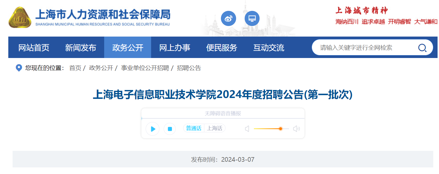
Task: Click the loud volume speaker icon
Action: (x=296, y=129)
